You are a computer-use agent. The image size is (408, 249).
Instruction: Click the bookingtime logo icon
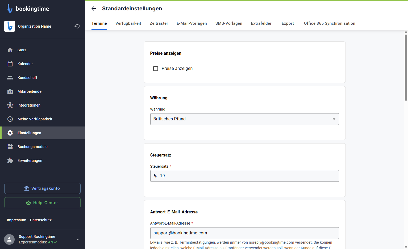point(10,9)
